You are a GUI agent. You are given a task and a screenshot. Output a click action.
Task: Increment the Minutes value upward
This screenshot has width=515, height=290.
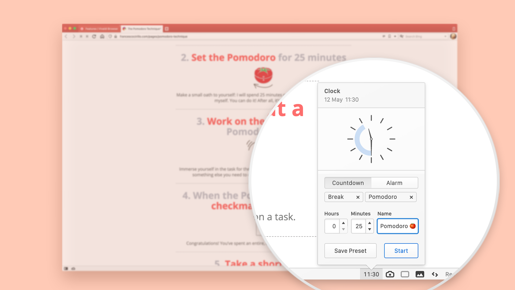(x=370, y=223)
